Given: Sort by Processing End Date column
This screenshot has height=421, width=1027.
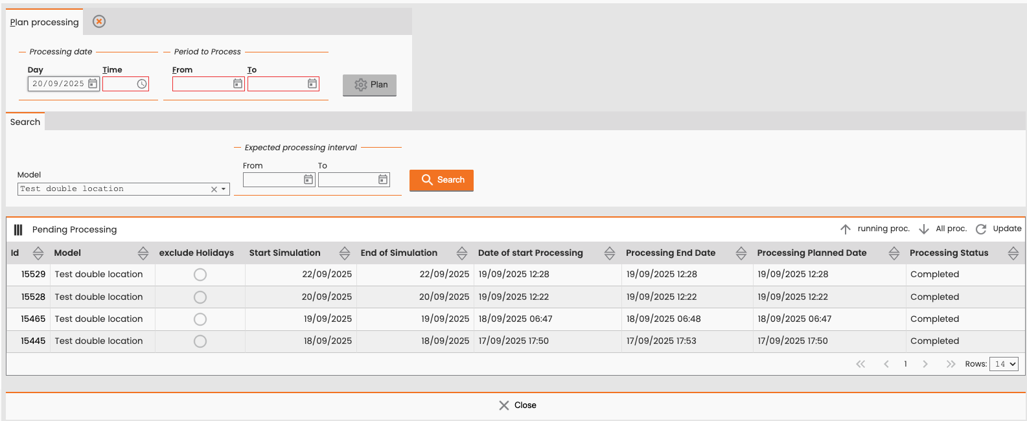Looking at the screenshot, I should click(x=741, y=253).
